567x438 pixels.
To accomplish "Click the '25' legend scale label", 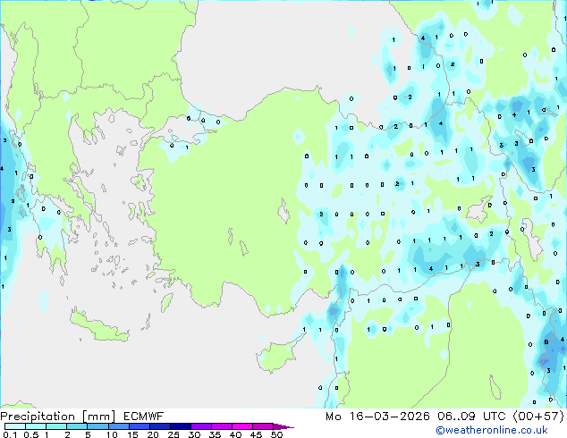I will coord(173,434).
